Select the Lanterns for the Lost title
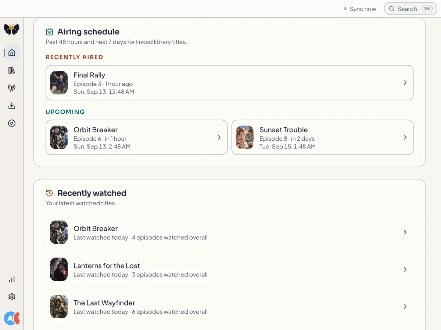The height and width of the screenshot is (330, 441). coord(107,266)
